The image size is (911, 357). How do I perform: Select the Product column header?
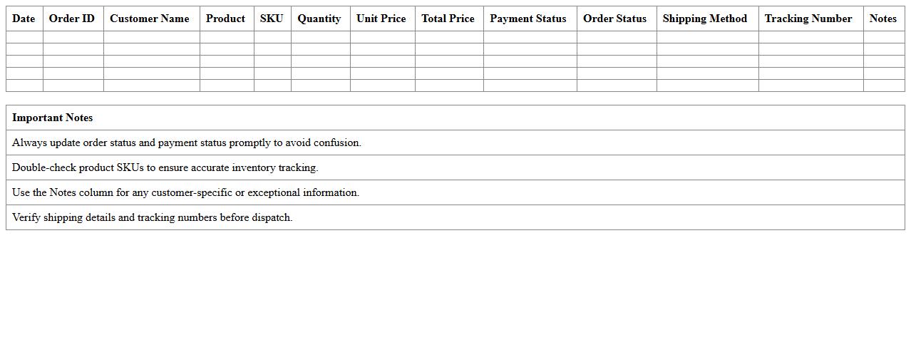[225, 19]
